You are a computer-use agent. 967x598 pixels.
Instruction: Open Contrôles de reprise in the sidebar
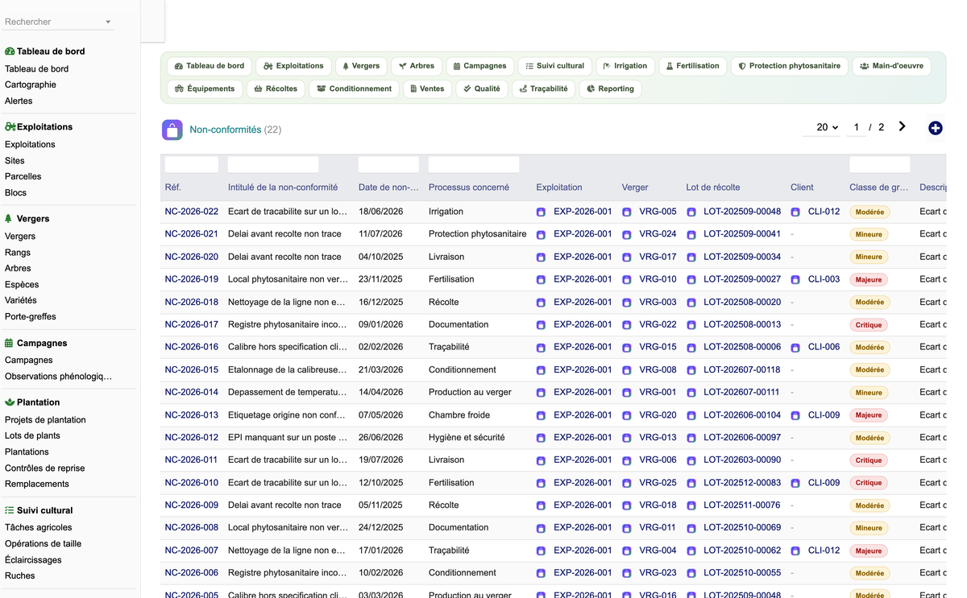coord(44,468)
